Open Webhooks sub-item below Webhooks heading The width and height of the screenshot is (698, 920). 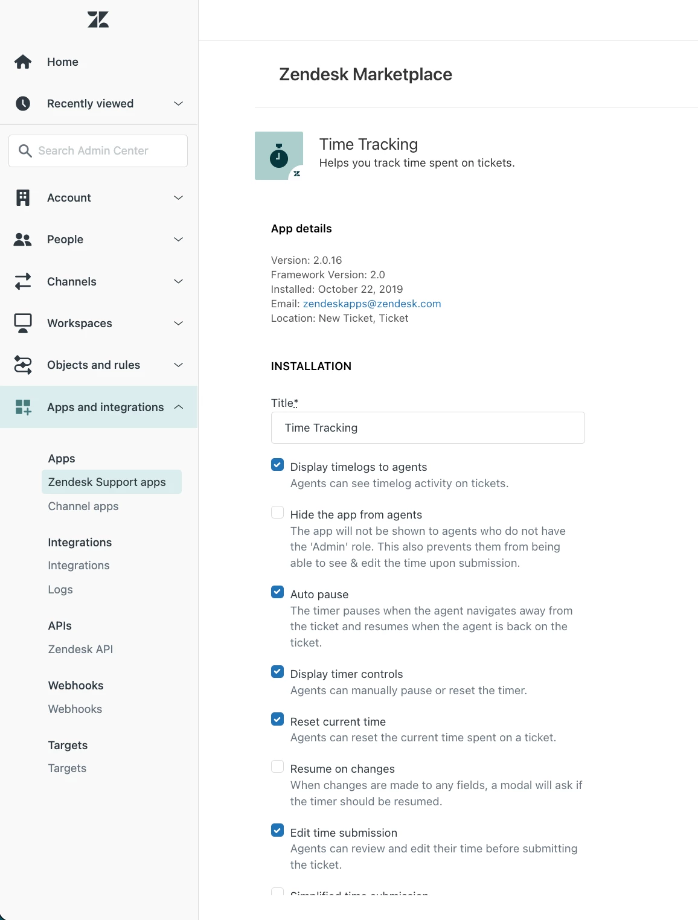75,709
